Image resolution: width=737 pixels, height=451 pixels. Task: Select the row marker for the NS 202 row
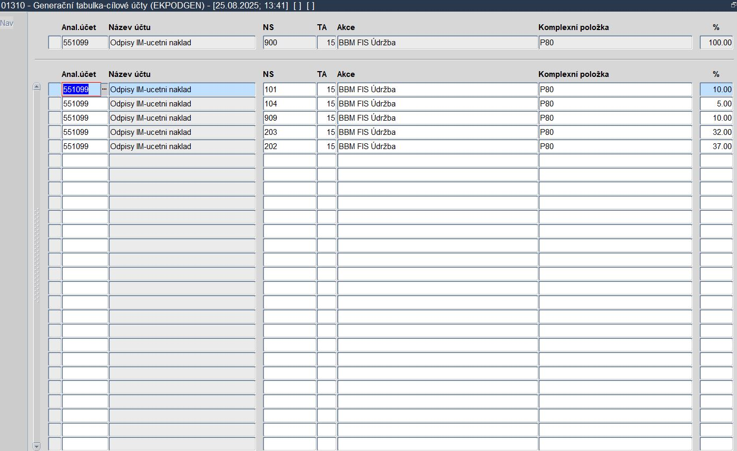[x=55, y=146]
